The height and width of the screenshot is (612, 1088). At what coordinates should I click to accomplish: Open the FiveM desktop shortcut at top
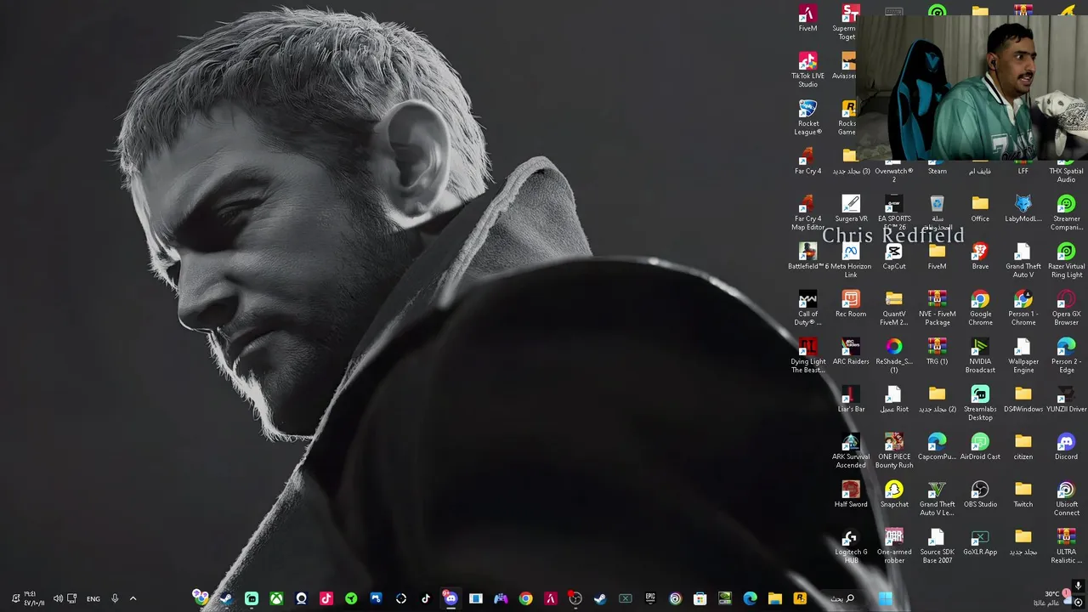[807, 19]
